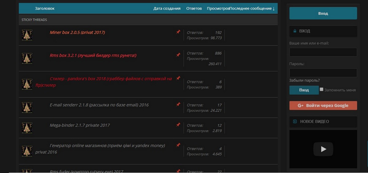Click the pin icon on Mega-binder 2.1.7 row

pyautogui.click(x=178, y=125)
